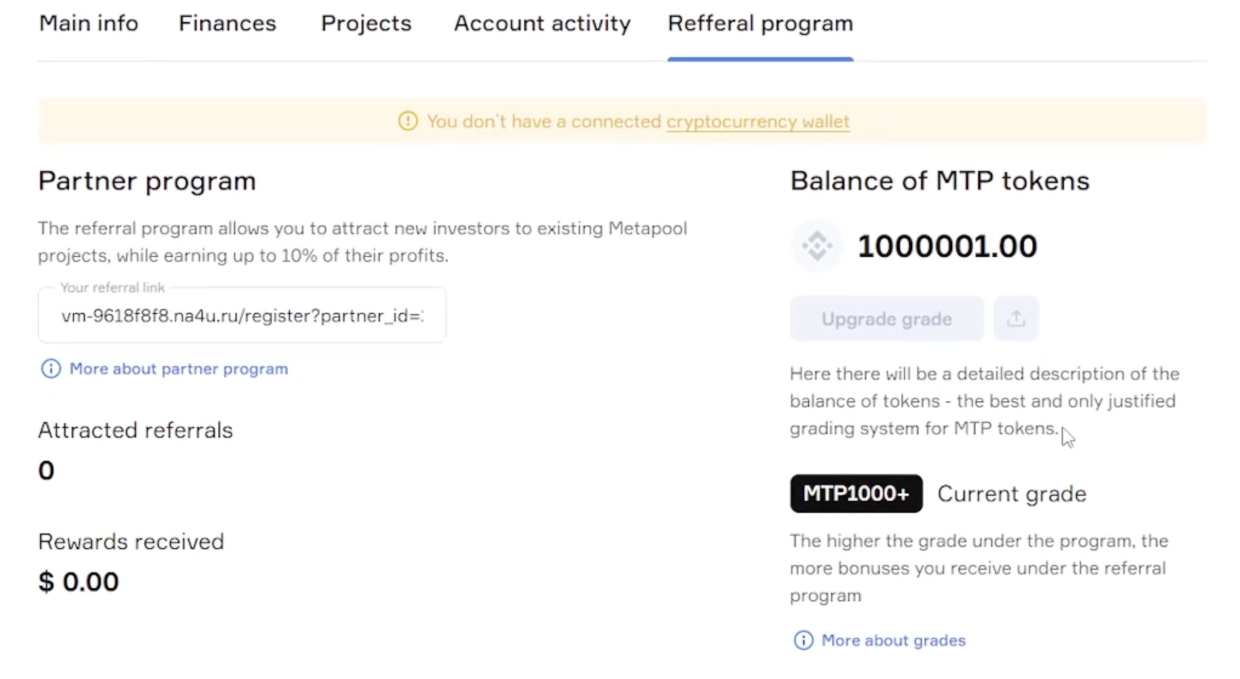Click the MTP1000+ grade badge
This screenshot has width=1240, height=679.
[x=856, y=493]
